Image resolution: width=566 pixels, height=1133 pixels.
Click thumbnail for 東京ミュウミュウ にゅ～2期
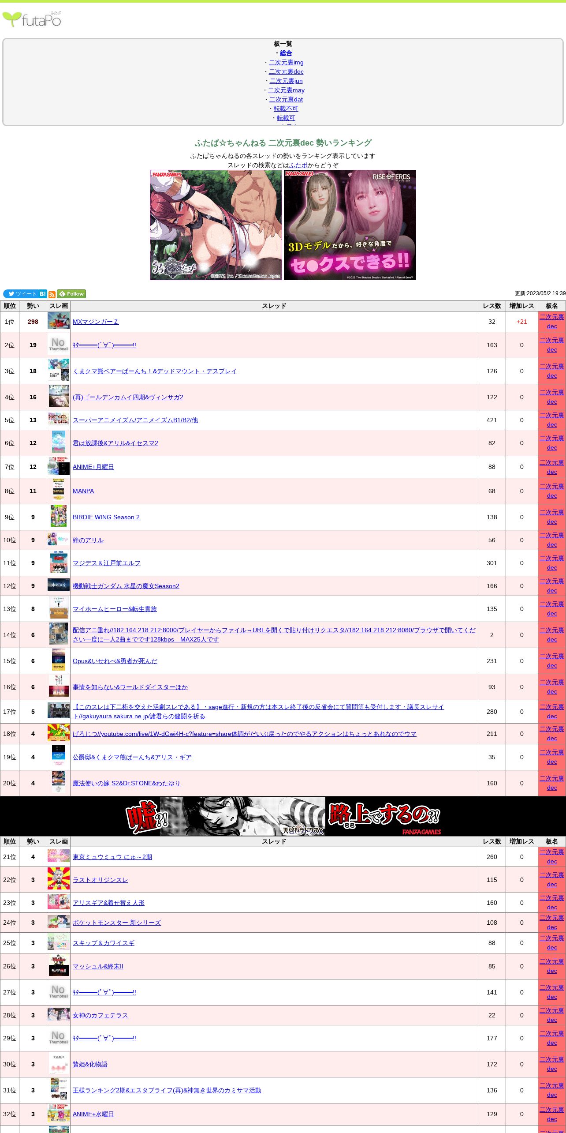pyautogui.click(x=59, y=856)
